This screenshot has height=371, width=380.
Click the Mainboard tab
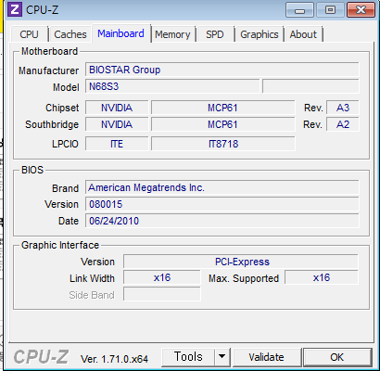(120, 33)
